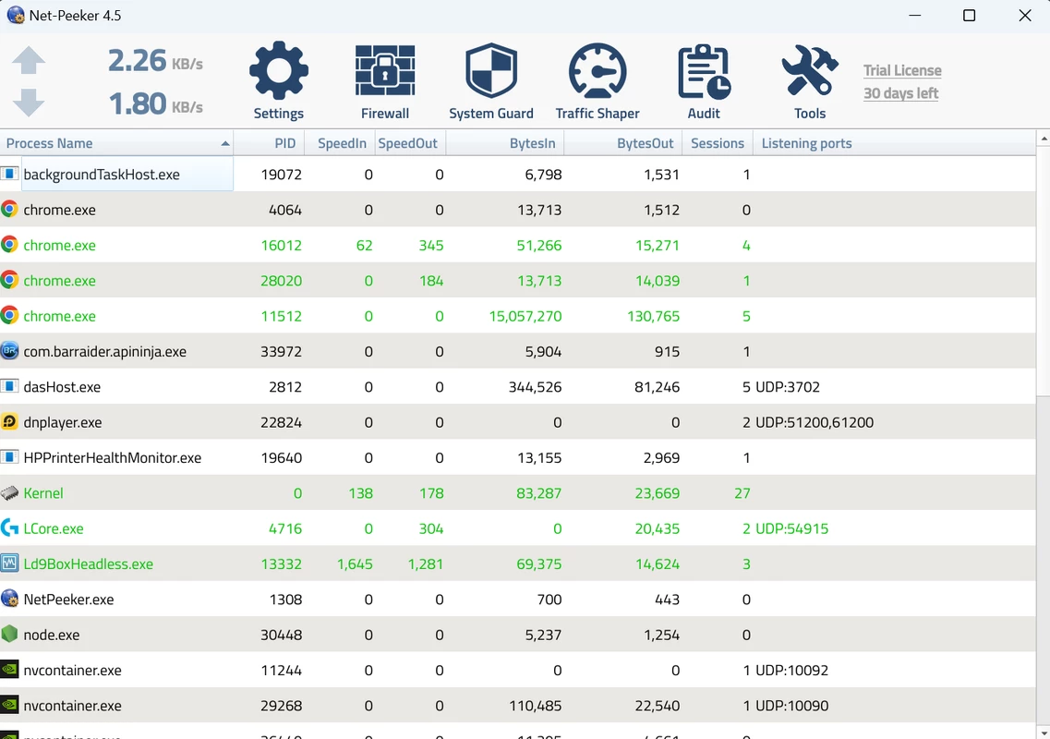1050x739 pixels.
Task: Click the UDP:10090 listening port cell
Action: tap(791, 706)
